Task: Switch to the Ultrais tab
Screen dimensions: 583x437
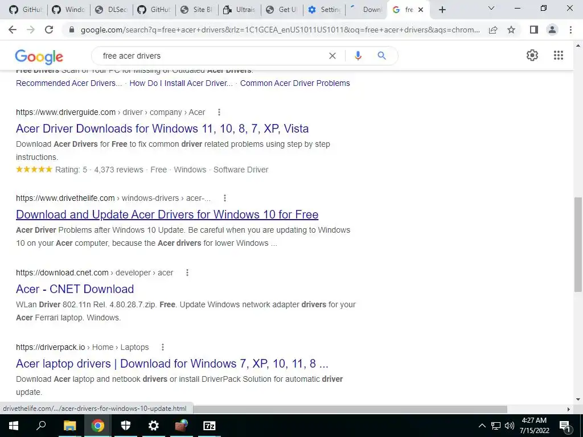Action: point(240,10)
